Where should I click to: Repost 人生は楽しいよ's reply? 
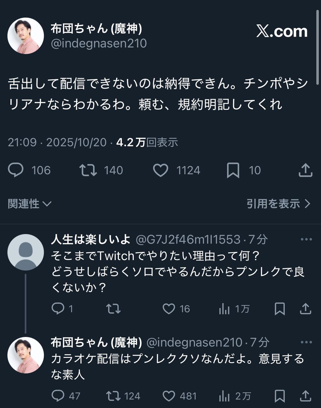[113, 309]
